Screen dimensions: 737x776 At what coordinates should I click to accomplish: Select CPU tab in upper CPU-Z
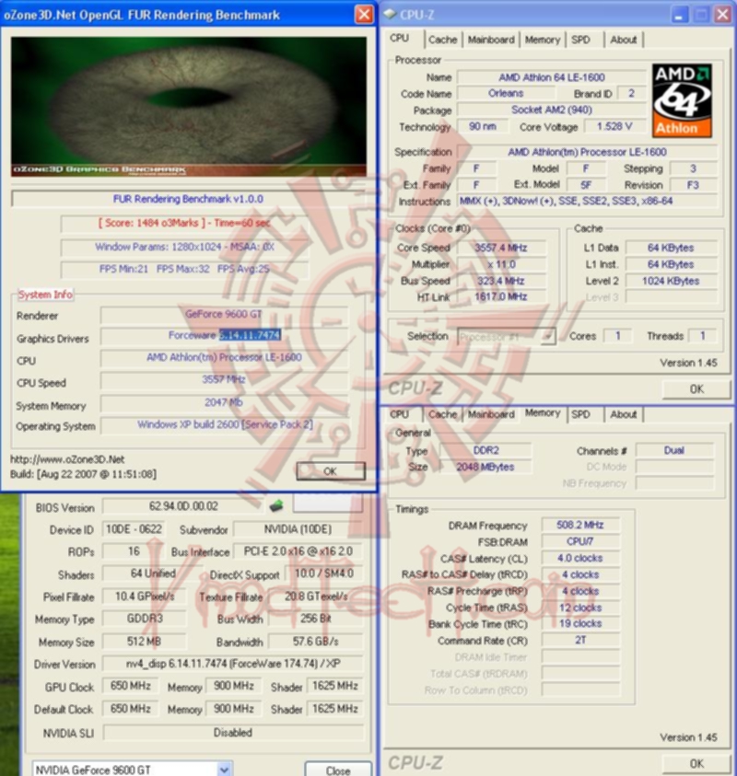pos(400,38)
